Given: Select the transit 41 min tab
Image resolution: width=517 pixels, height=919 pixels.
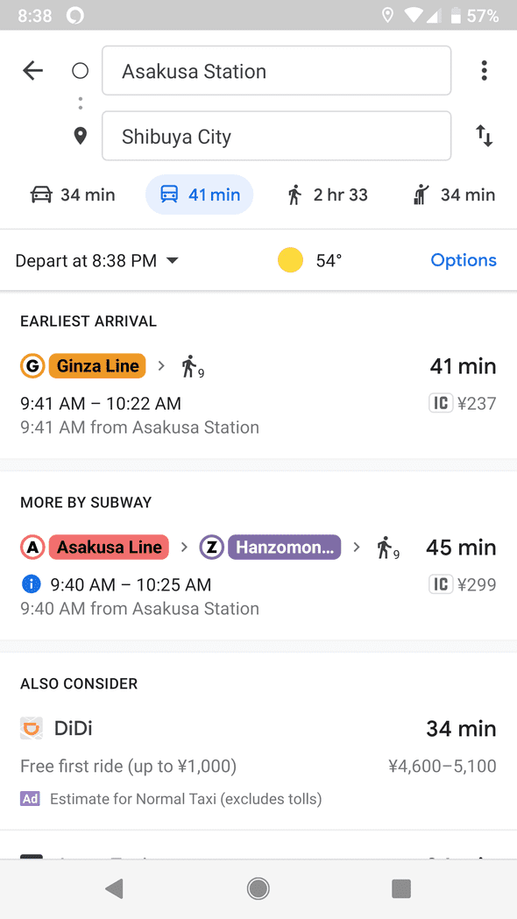Looking at the screenshot, I should (199, 194).
